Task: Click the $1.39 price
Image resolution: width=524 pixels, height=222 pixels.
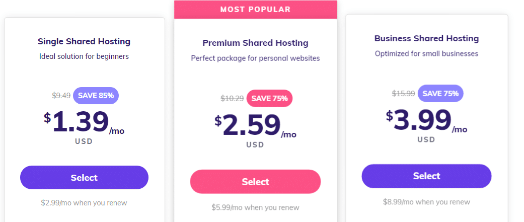Action: 84,122
